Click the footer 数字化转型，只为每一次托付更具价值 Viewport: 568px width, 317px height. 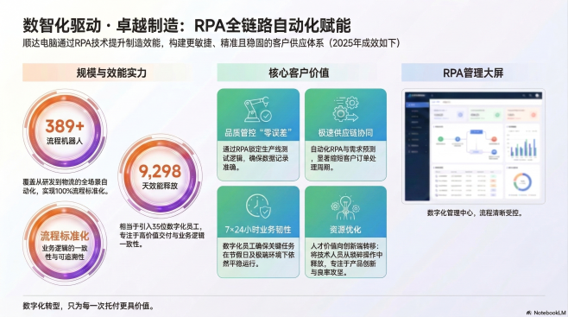89,306
